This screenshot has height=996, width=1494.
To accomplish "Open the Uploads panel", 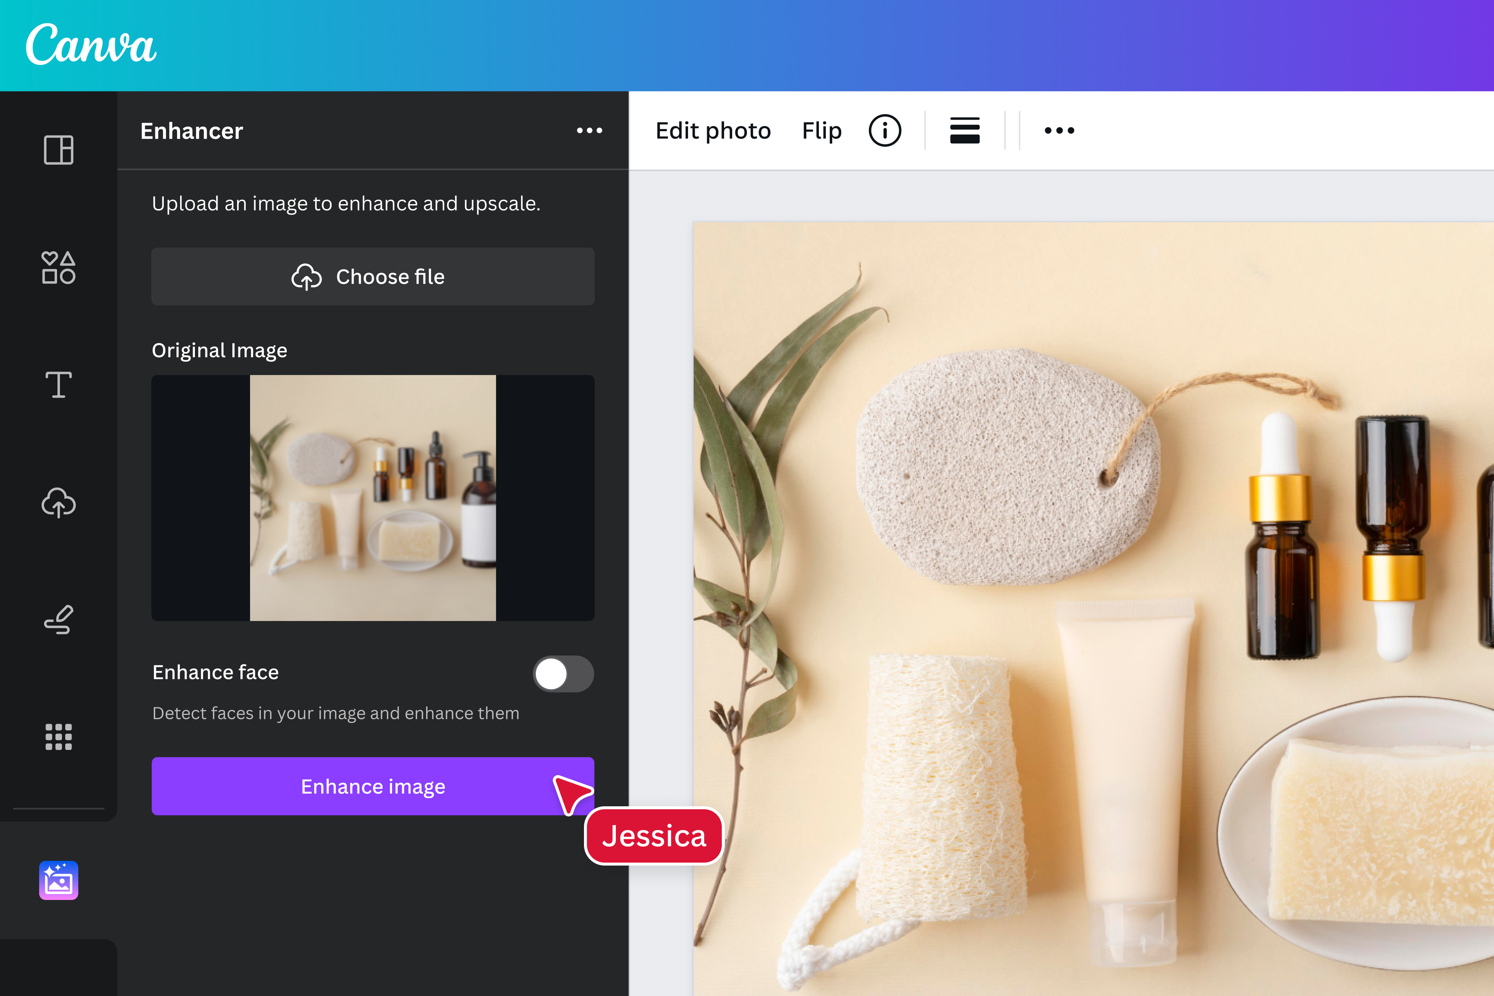I will coord(58,503).
